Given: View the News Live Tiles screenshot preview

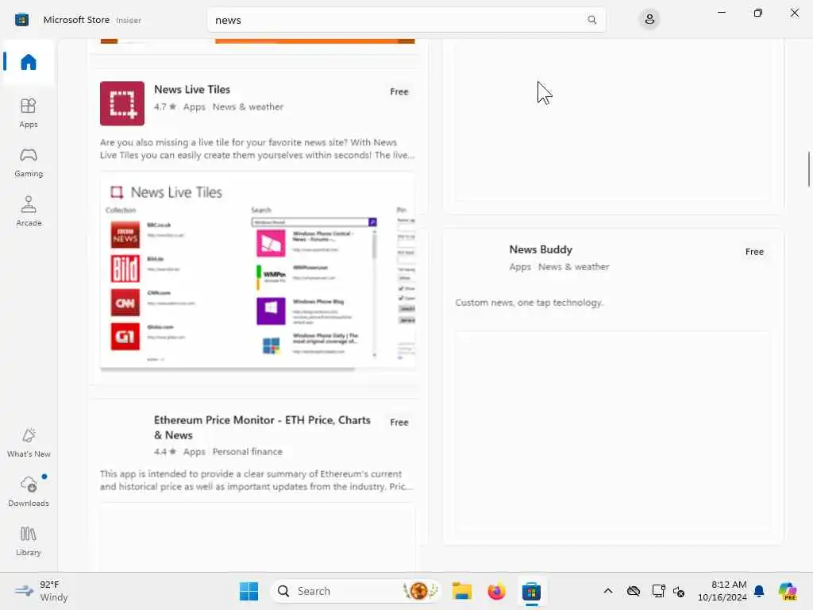Looking at the screenshot, I should click(257, 271).
